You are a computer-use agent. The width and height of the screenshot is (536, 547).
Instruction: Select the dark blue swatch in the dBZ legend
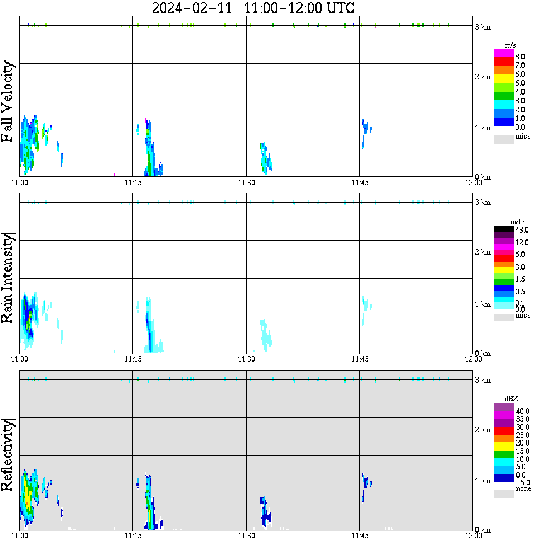504,478
